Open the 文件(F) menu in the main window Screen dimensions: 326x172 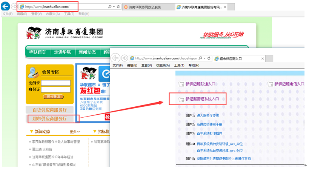pos(8,14)
